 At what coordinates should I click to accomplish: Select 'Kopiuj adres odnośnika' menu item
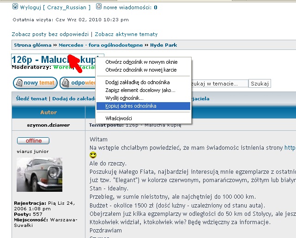[x=131, y=106]
